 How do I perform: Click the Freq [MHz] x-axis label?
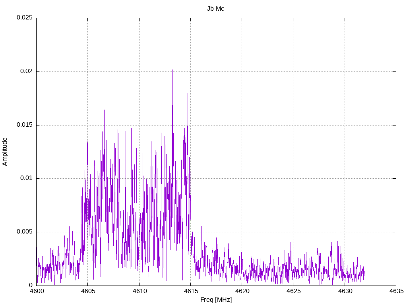(x=216, y=300)
